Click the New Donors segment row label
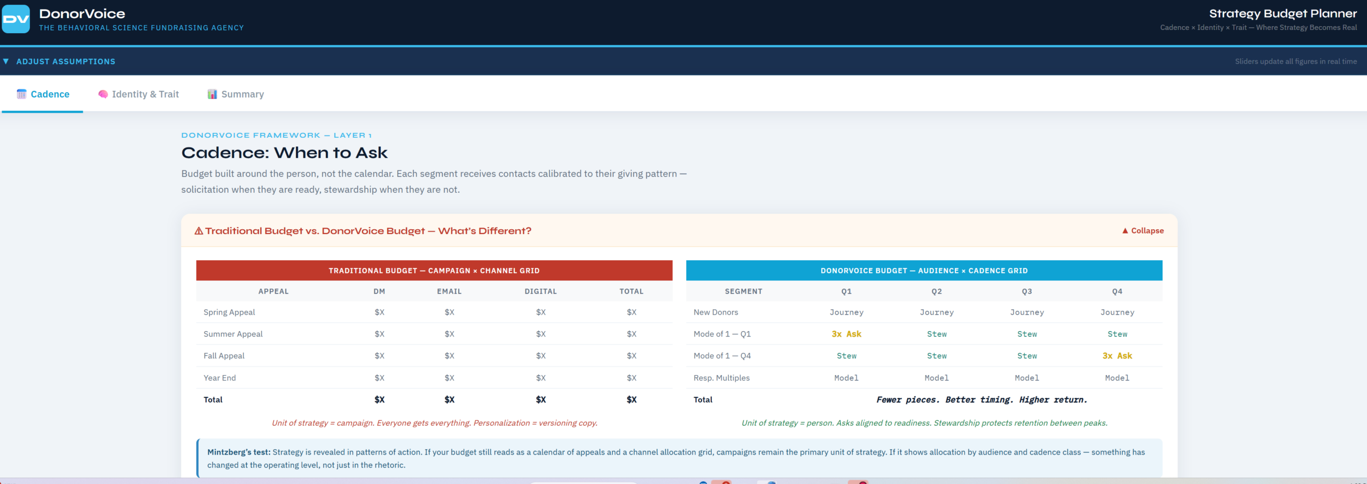Image resolution: width=1367 pixels, height=484 pixels. (x=716, y=313)
